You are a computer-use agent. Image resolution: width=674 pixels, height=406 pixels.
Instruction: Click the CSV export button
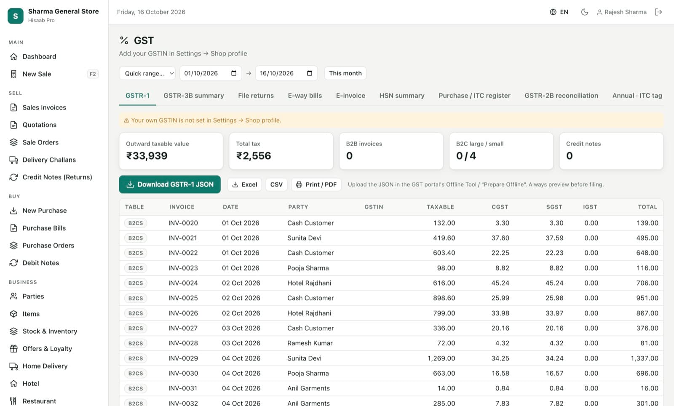pos(276,184)
